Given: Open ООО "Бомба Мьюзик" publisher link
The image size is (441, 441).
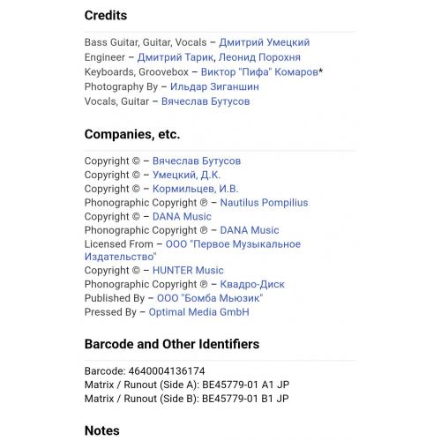Looking at the screenshot, I should tap(210, 298).
